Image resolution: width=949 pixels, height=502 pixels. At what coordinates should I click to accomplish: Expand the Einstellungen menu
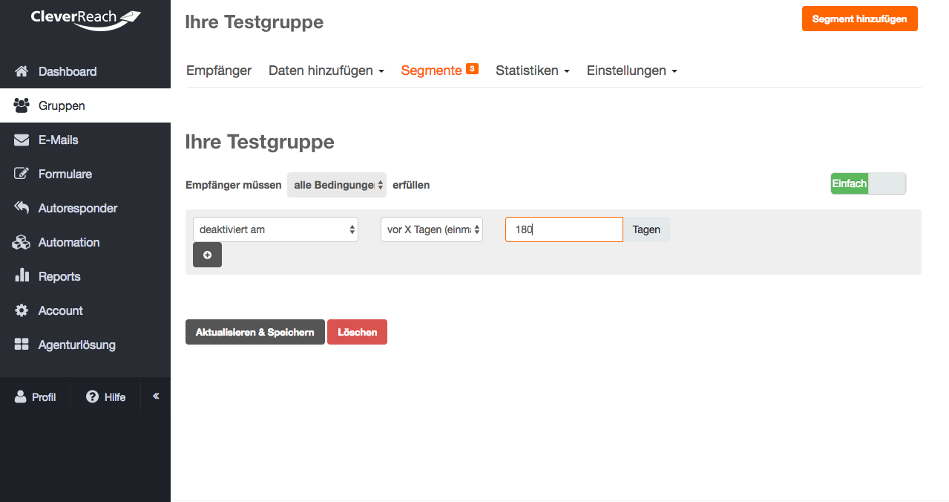pos(632,71)
